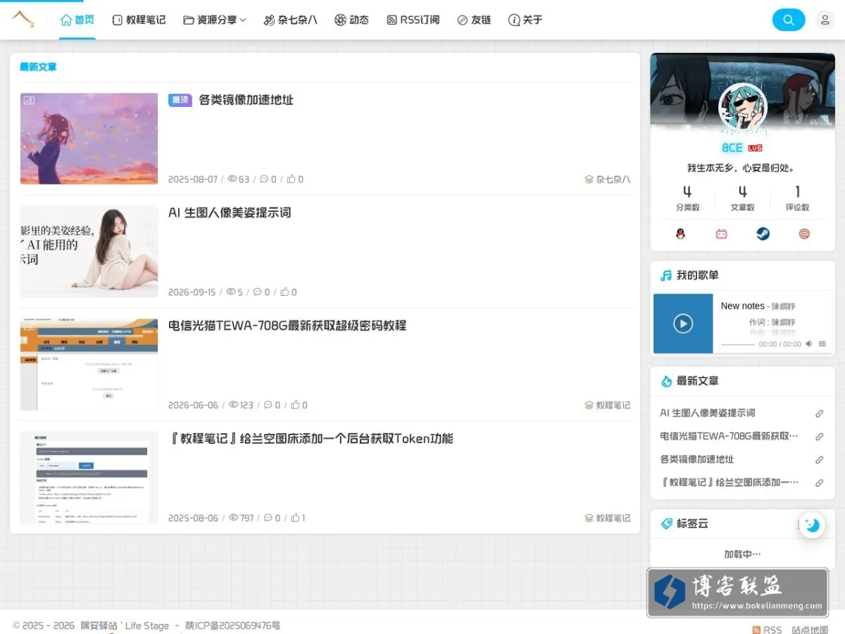
Task: Open the email @ social icon
Action: [804, 234]
